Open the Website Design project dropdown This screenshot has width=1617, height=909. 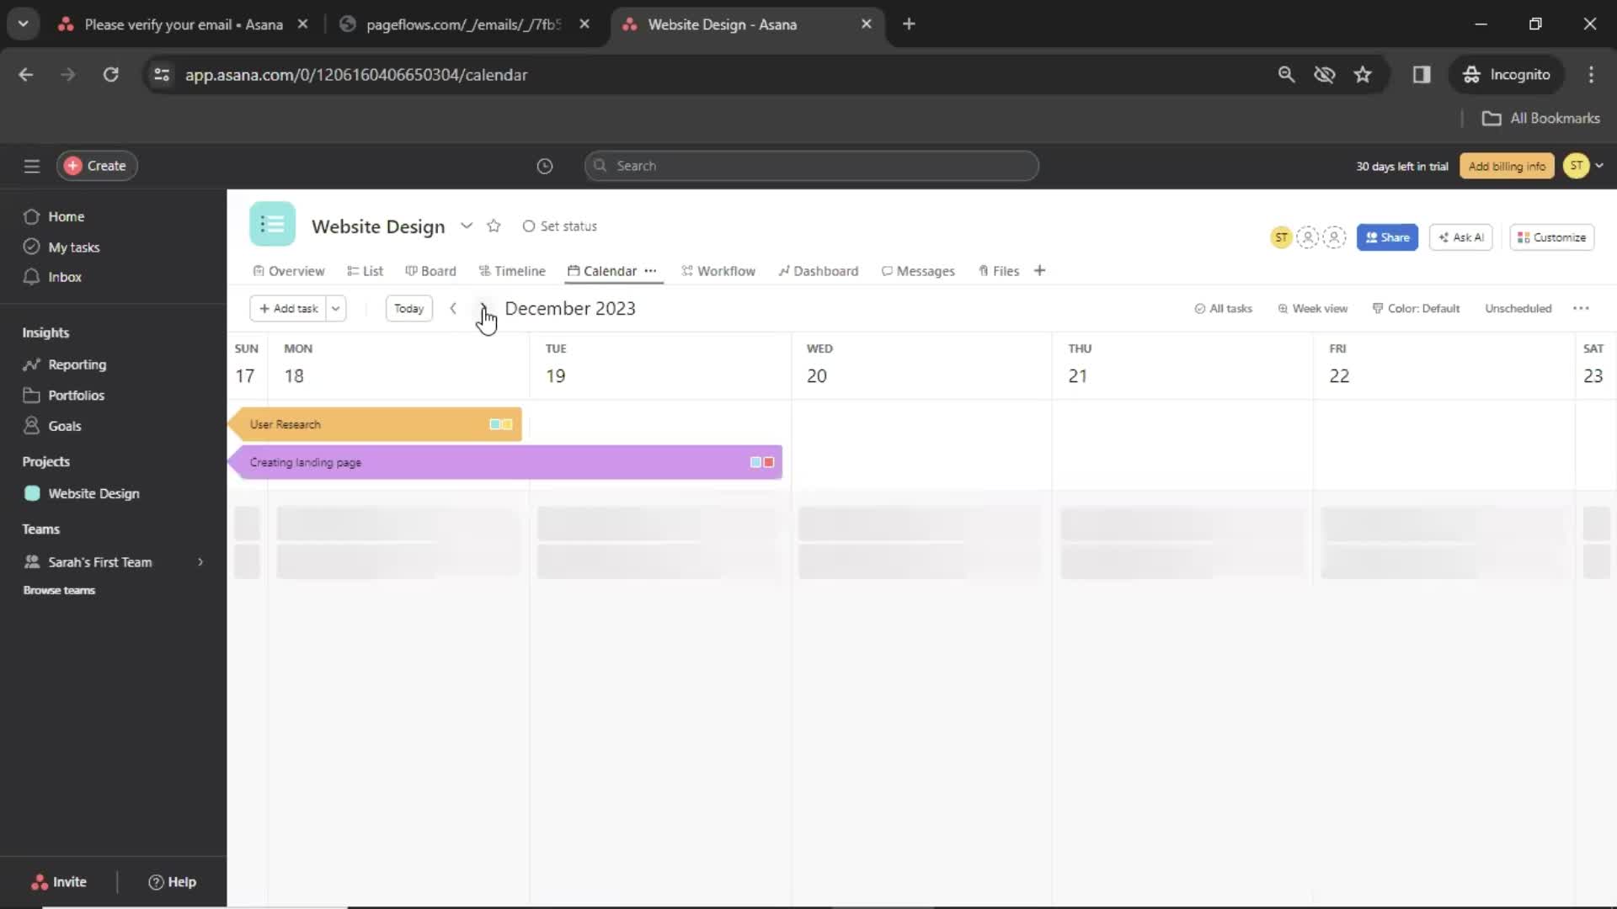tap(467, 226)
